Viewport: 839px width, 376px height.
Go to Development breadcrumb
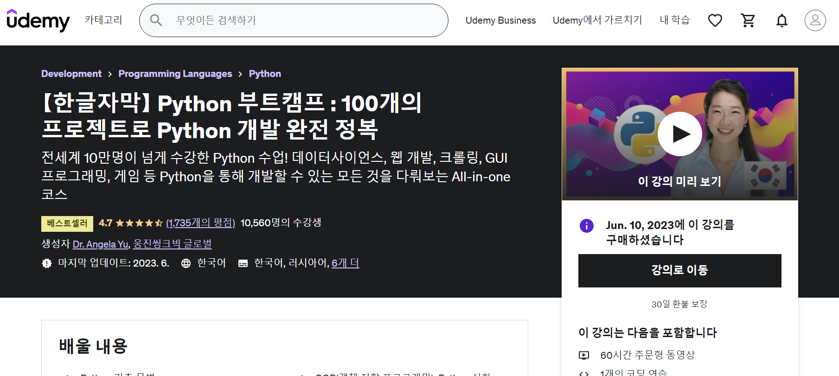71,74
